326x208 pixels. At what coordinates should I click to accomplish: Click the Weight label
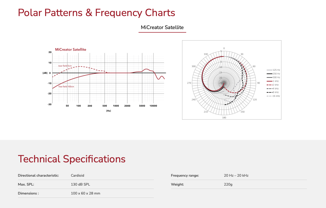pos(177,184)
